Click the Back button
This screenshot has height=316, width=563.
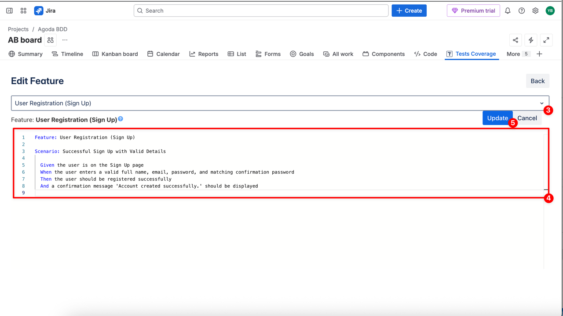(x=537, y=81)
